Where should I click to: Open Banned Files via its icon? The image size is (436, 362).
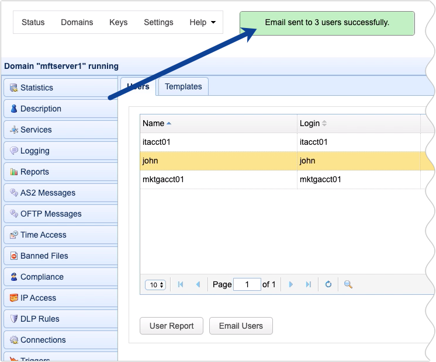(x=13, y=256)
